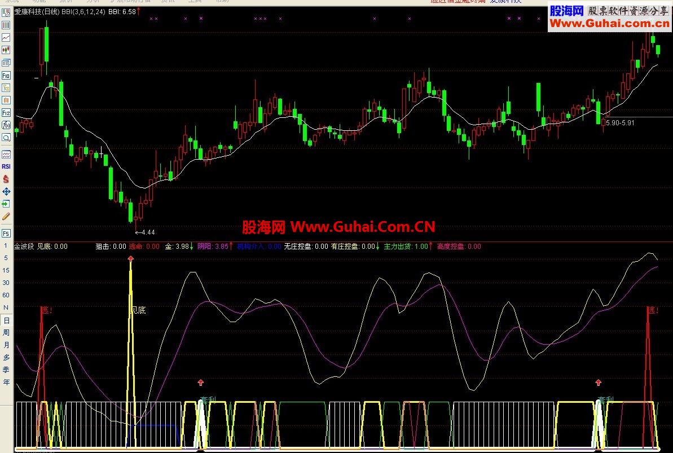Switch to the 30-minute period

[6, 283]
